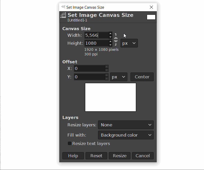Click the canvas size icon in dialog header
The height and width of the screenshot is (170, 204).
(63, 15)
